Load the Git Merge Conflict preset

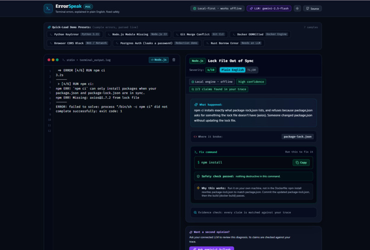click(x=200, y=34)
